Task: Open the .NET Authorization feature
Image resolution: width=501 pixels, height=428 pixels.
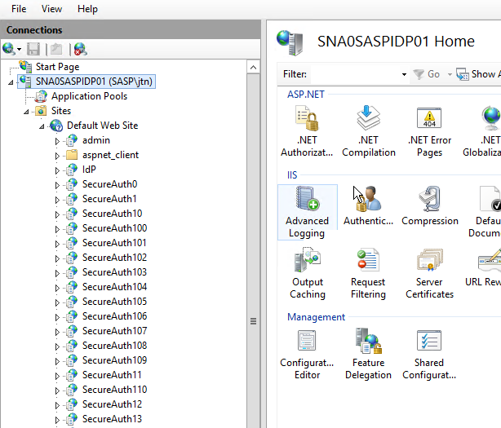Action: pos(307,131)
